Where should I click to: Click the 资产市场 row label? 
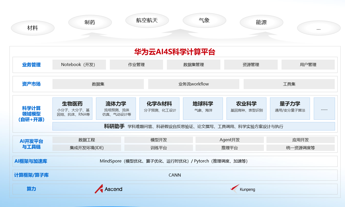click(x=31, y=84)
